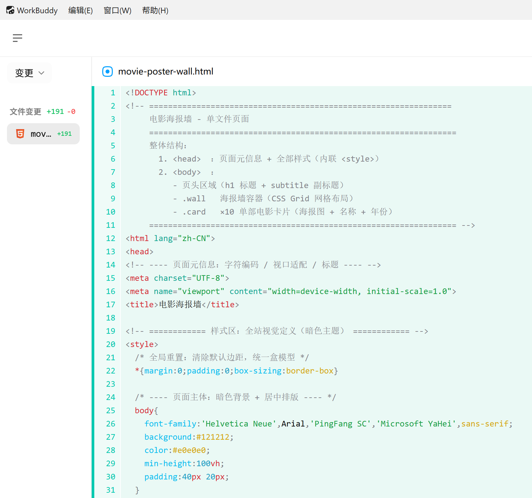Screen dimensions: 532x498
Task: Click the 页面元信息 comment on line 14
Action: point(253,265)
